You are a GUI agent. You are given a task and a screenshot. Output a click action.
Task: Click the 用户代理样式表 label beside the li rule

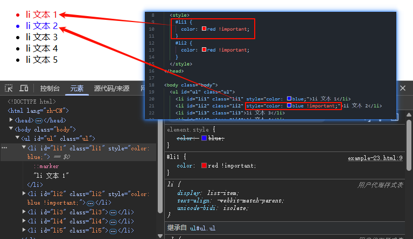point(380,185)
